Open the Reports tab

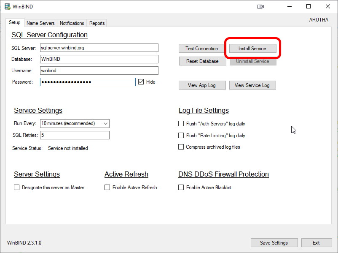click(97, 23)
